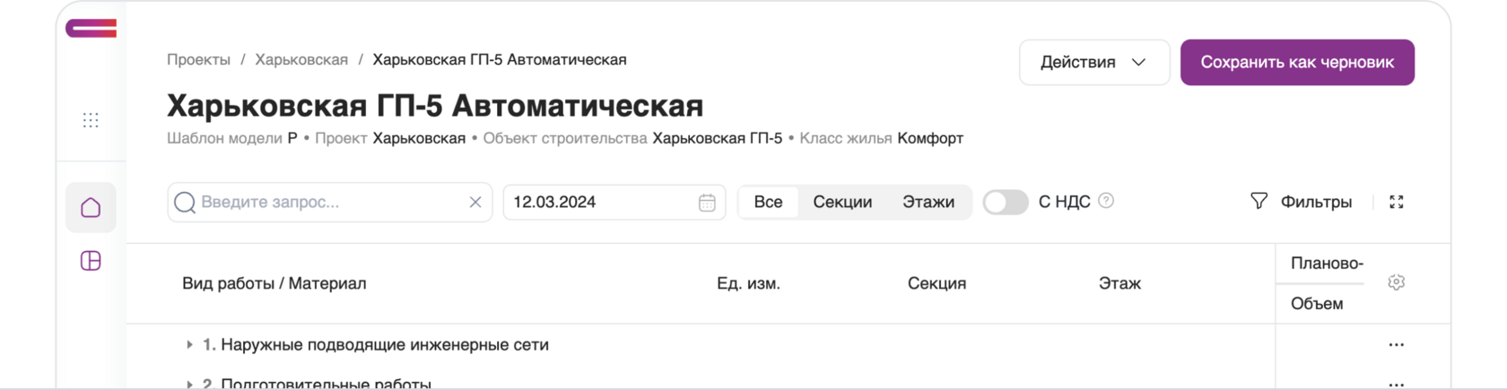Viewport: 1507px width, 390px height.
Task: Switch to the Этажи tab
Action: (928, 202)
